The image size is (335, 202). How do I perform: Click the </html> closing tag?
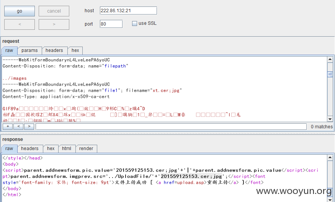pyautogui.click(x=12, y=195)
